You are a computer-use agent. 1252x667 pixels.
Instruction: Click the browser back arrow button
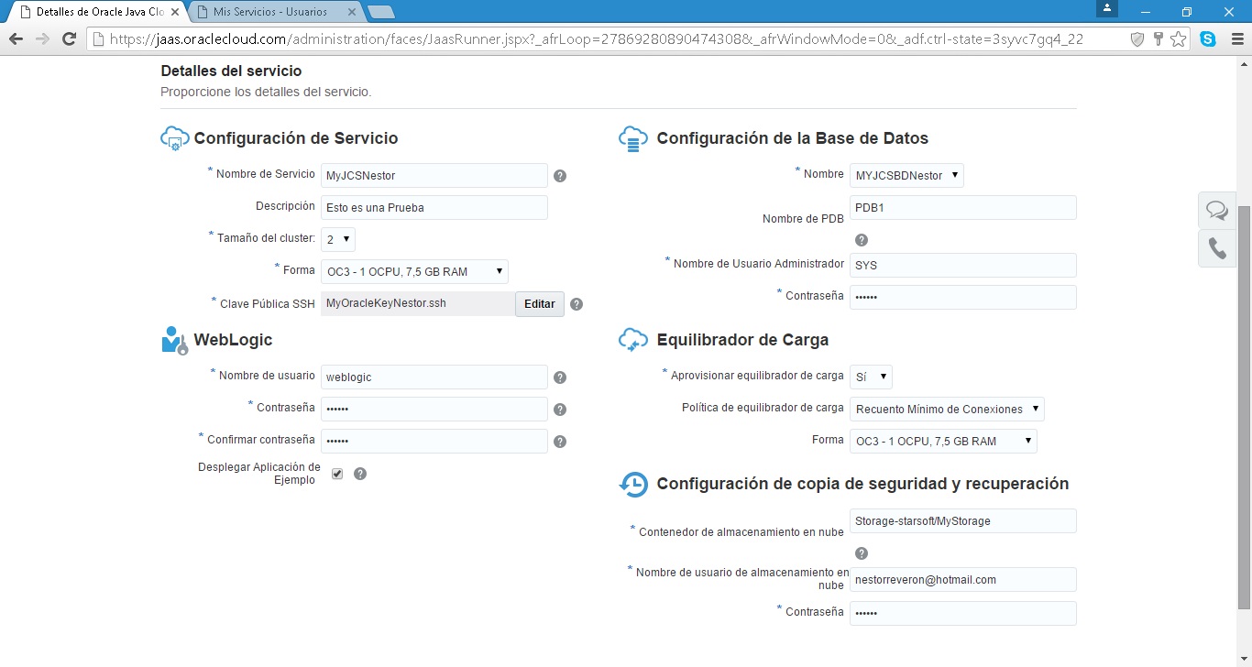pyautogui.click(x=16, y=39)
